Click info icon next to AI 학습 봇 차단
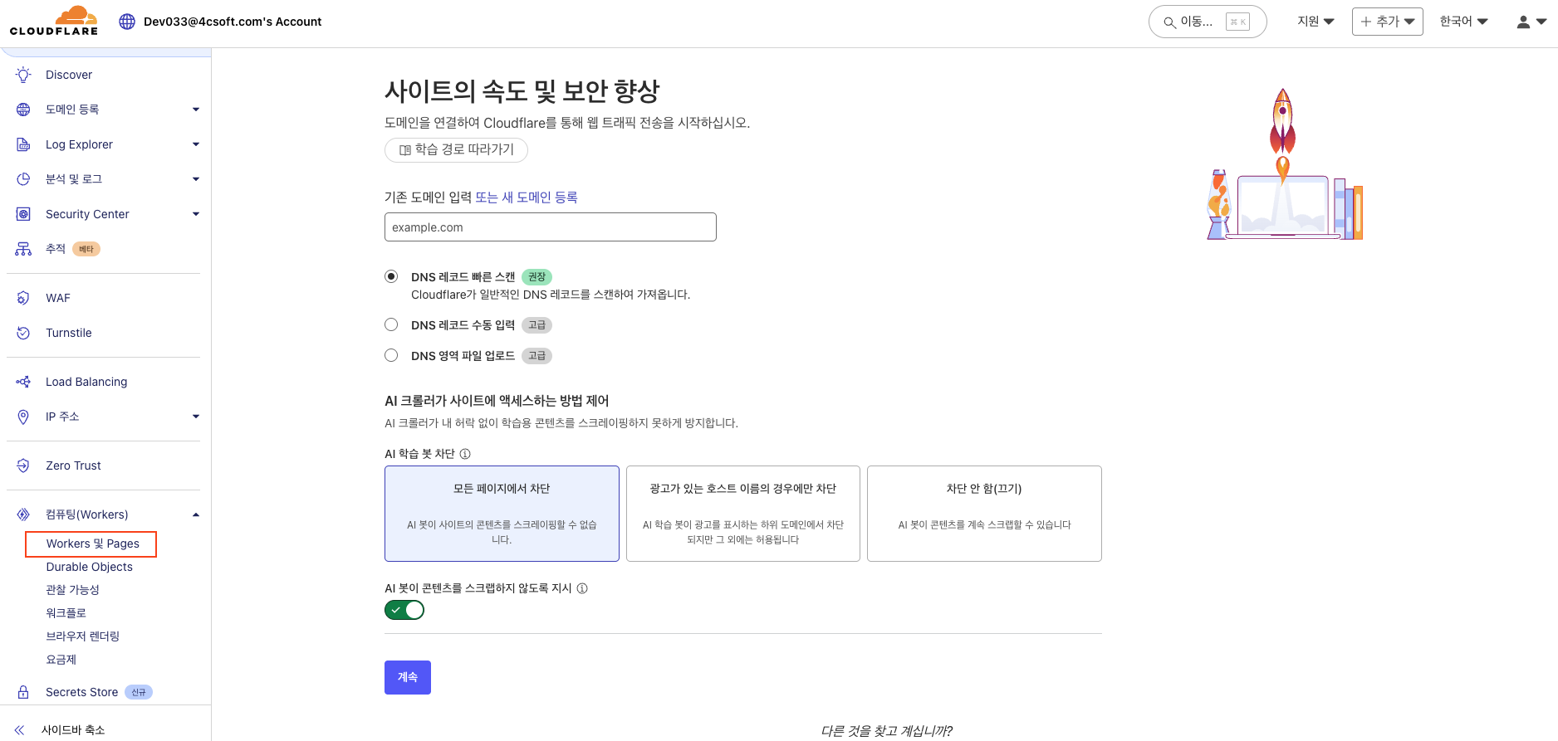The height and width of the screenshot is (741, 1558). point(465,454)
